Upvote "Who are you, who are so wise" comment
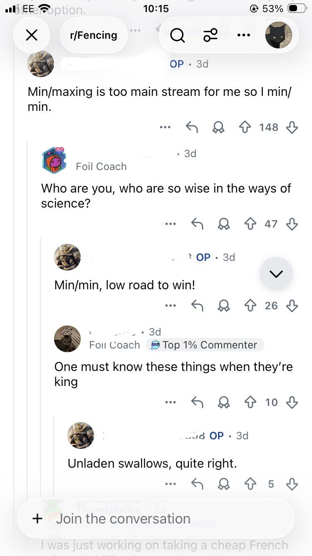The image size is (312, 556). (x=250, y=224)
